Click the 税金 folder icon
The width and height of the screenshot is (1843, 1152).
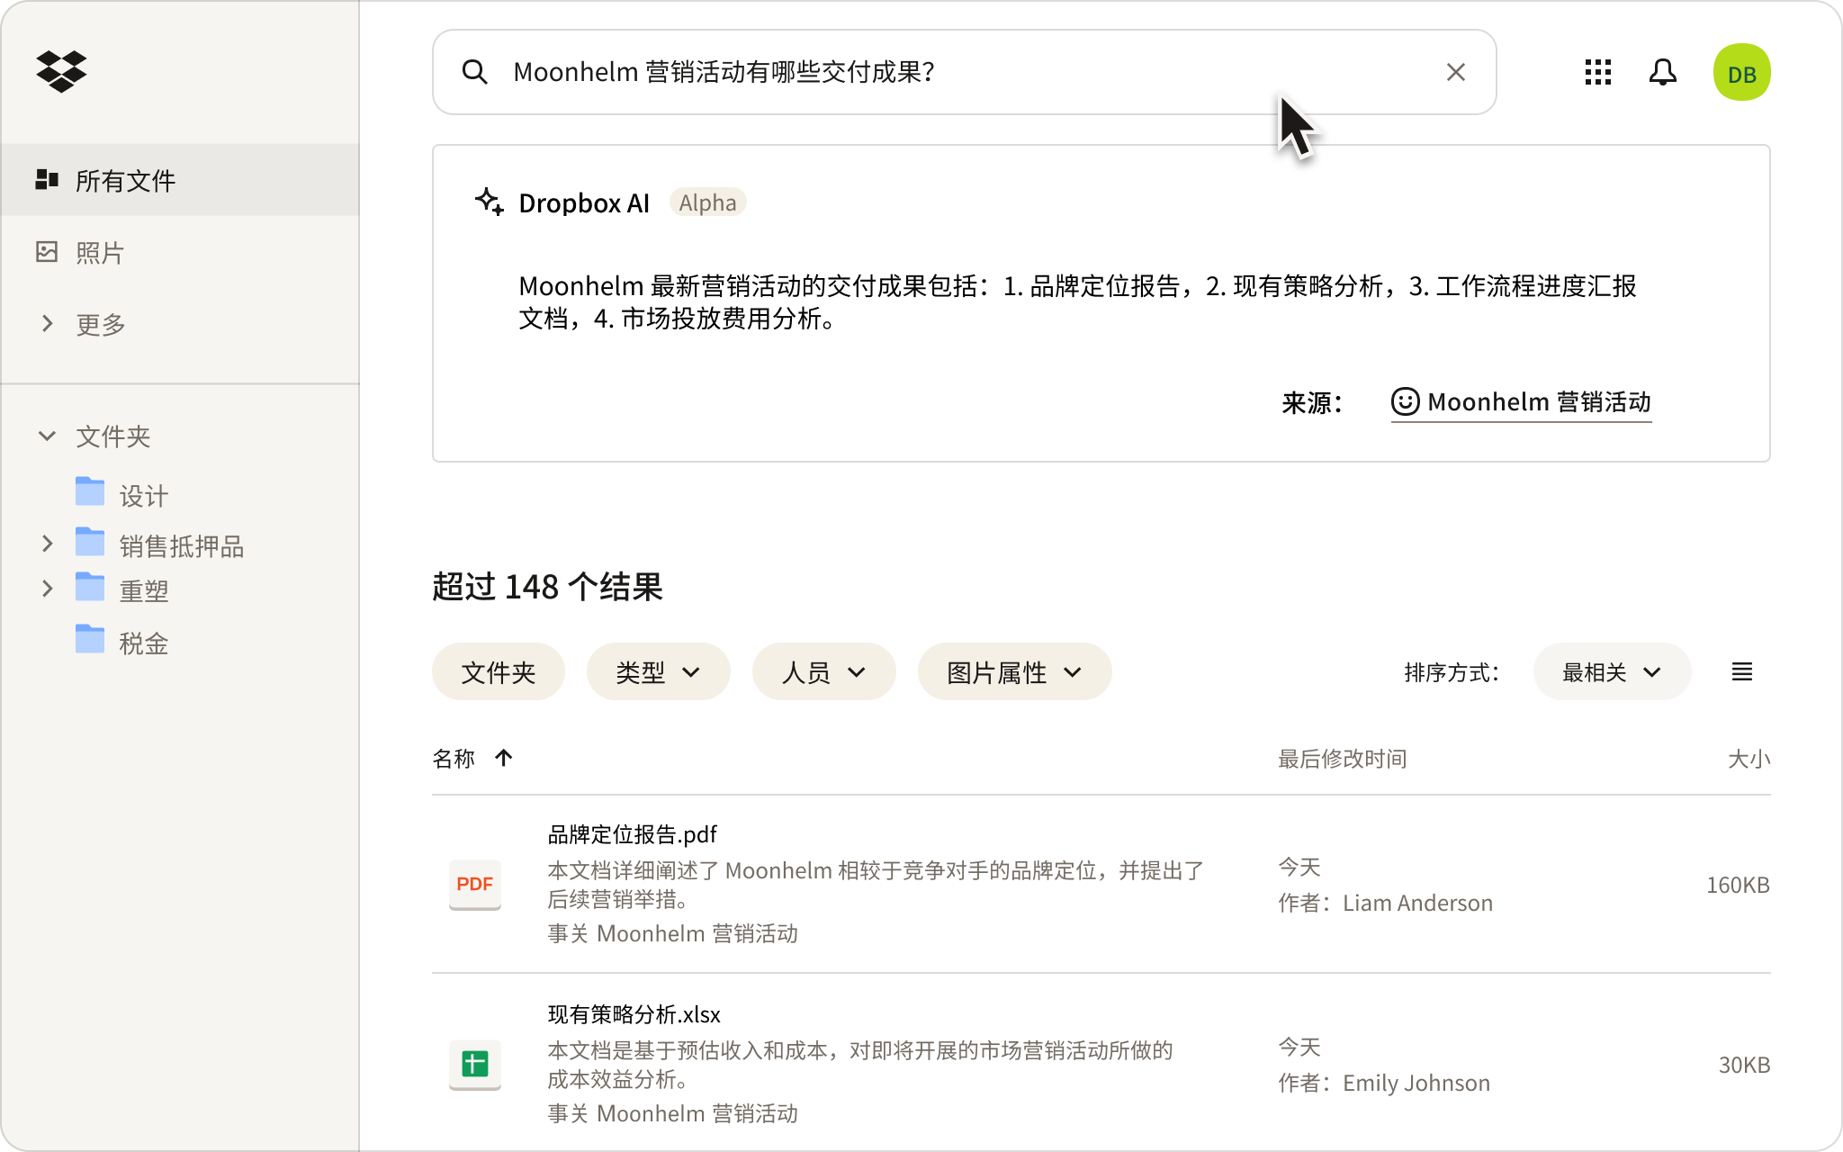click(90, 639)
